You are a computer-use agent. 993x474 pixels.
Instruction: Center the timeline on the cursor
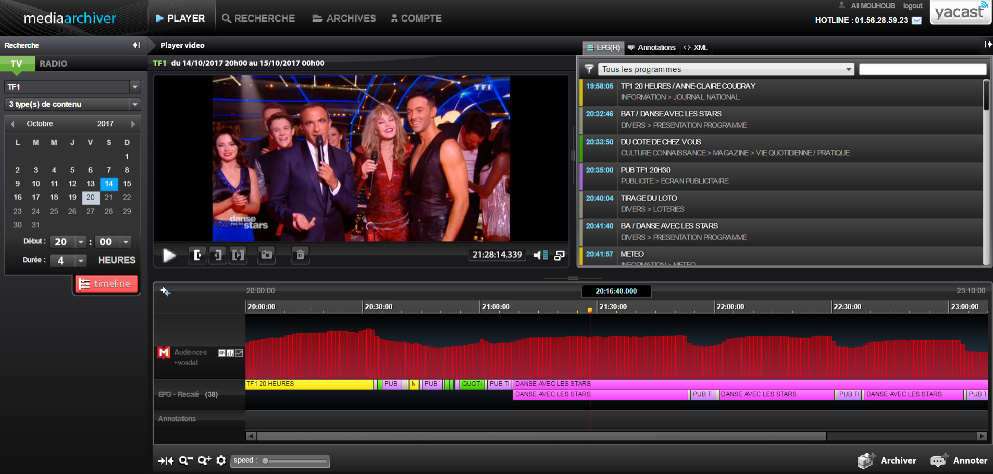coord(166,460)
